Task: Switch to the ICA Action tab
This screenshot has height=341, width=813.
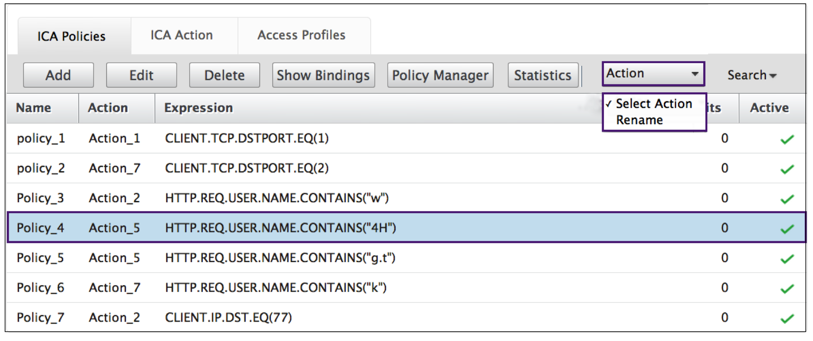Action: point(182,35)
